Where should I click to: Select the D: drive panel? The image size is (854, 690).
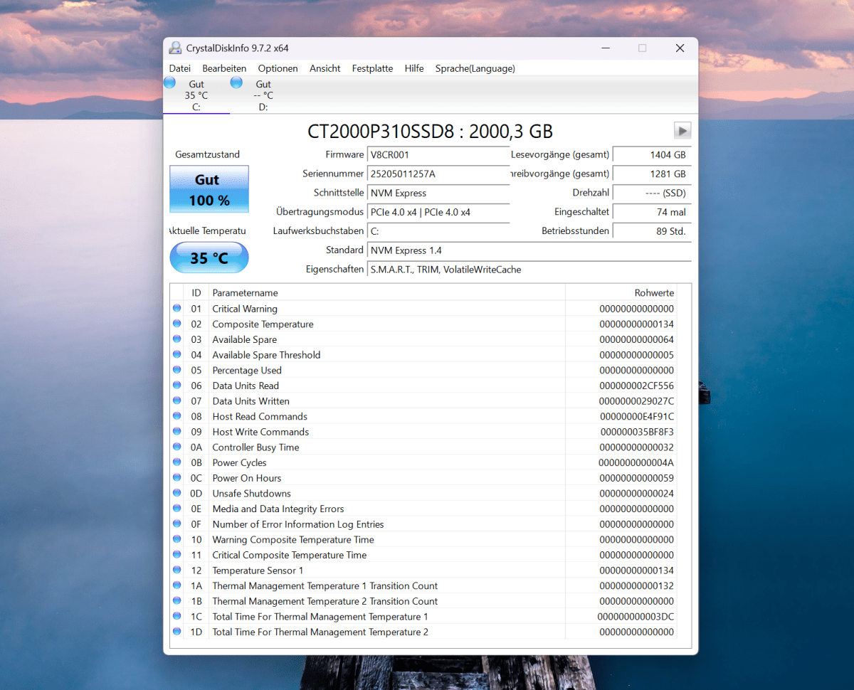click(263, 92)
